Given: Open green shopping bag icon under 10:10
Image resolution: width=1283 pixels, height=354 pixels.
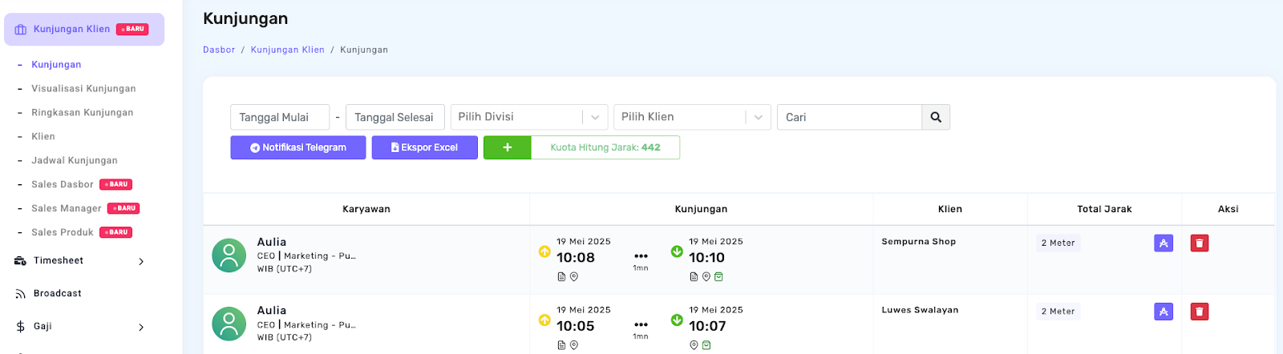Looking at the screenshot, I should [x=718, y=277].
